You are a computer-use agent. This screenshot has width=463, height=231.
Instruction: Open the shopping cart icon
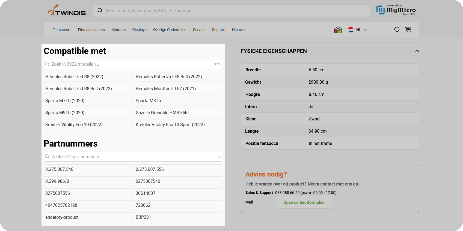click(x=408, y=30)
